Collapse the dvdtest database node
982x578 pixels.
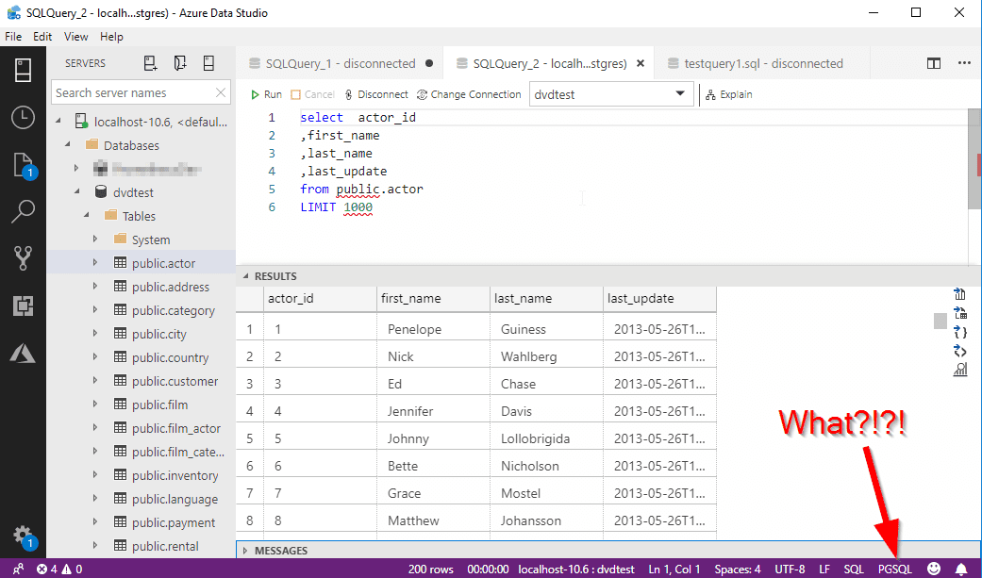point(78,192)
